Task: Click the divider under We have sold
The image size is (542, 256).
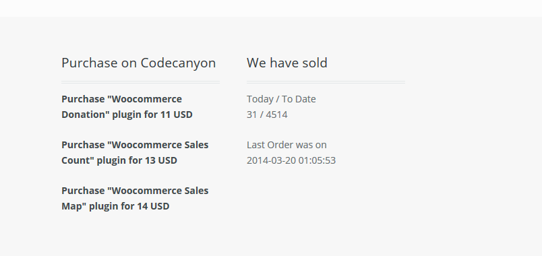Action: click(x=326, y=82)
